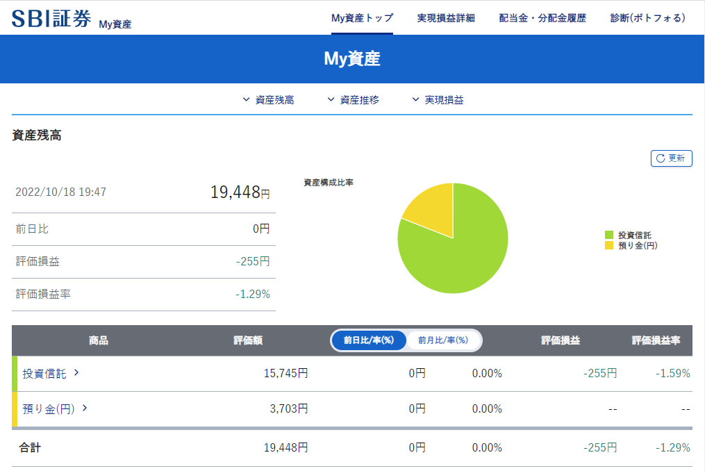
Task: Jump to 資産残高 section anchor
Action: click(268, 100)
